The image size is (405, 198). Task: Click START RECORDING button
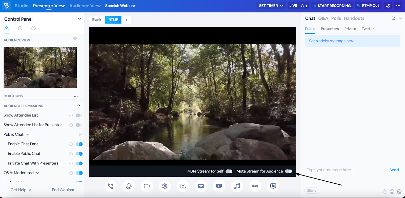click(x=332, y=6)
